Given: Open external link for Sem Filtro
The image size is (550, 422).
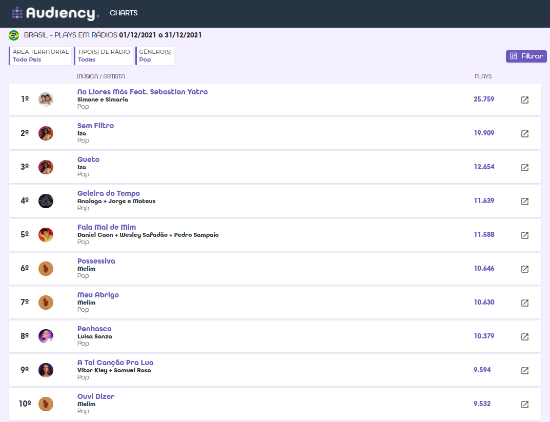Looking at the screenshot, I should coord(525,134).
